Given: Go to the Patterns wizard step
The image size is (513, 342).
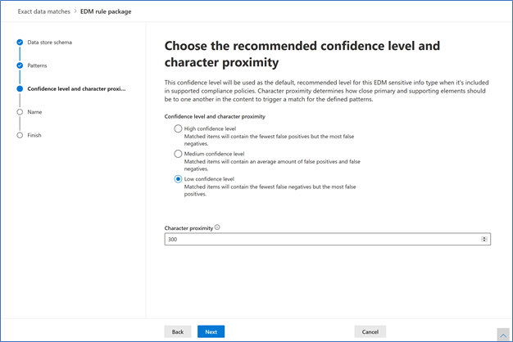Looking at the screenshot, I should point(38,65).
